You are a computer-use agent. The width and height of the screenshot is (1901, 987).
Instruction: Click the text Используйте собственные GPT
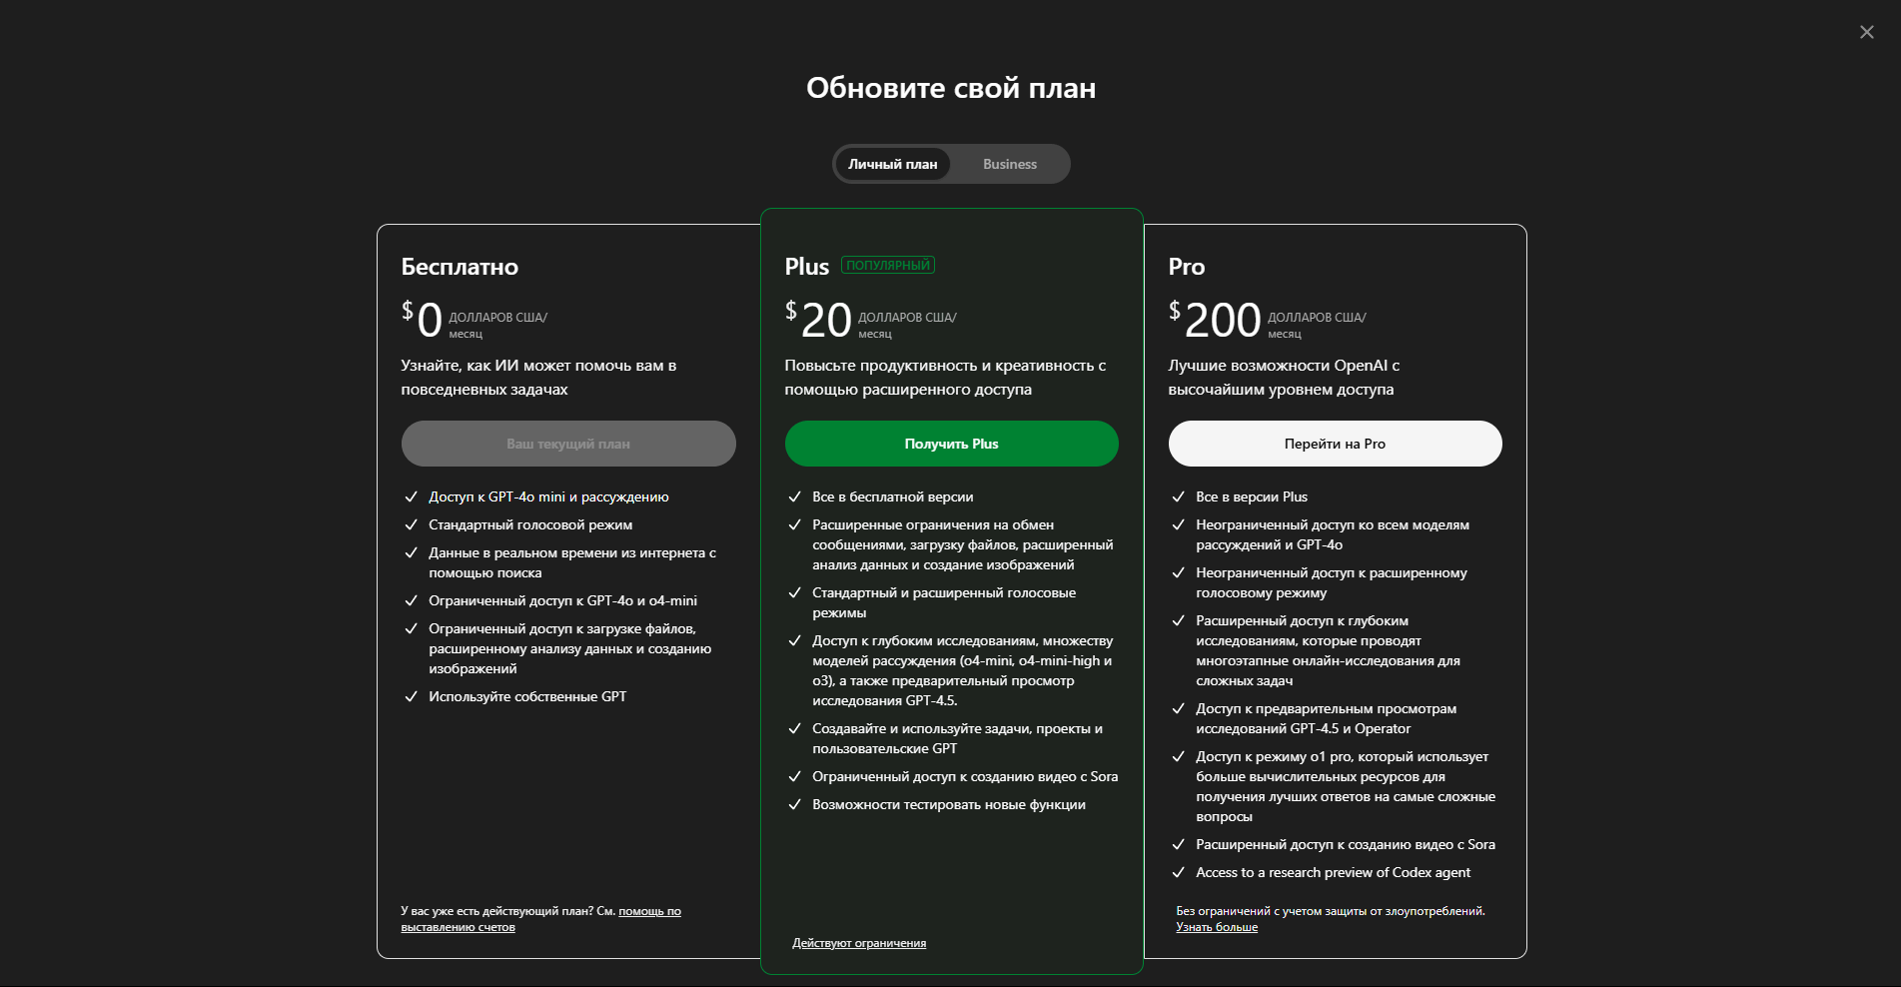click(x=527, y=696)
